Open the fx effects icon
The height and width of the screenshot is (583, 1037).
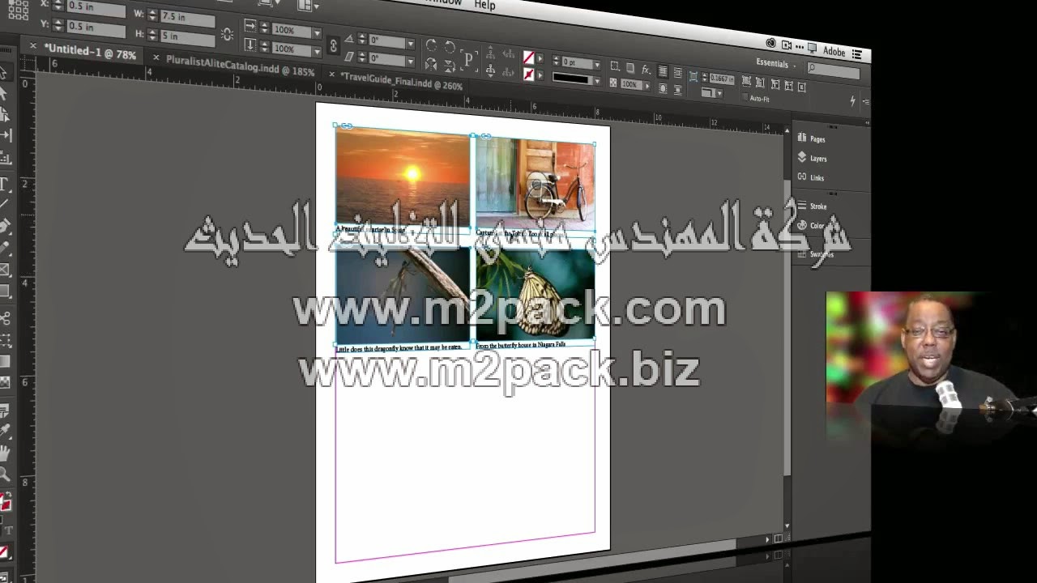pos(646,70)
